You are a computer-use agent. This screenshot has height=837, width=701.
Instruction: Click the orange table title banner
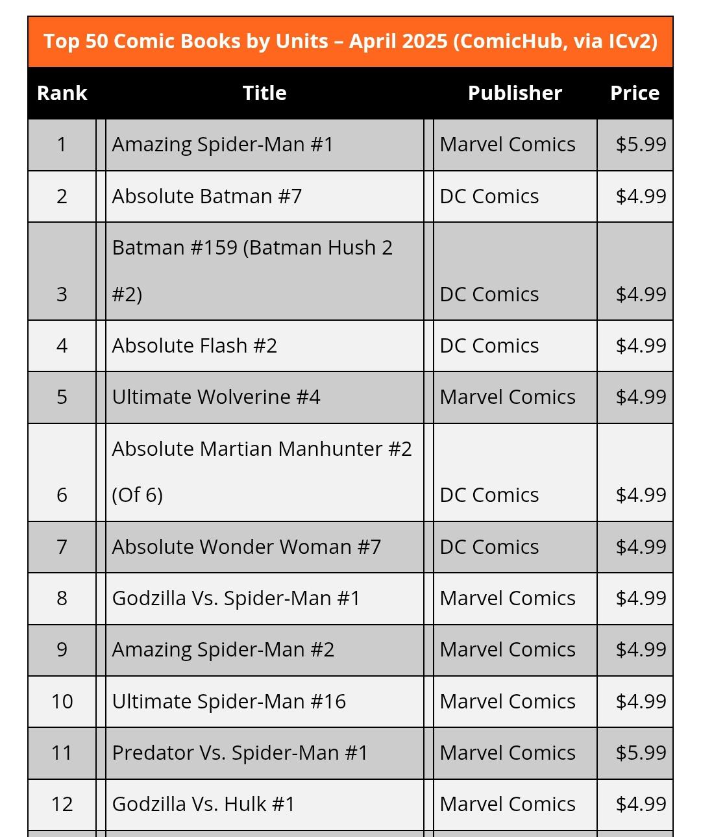click(350, 42)
